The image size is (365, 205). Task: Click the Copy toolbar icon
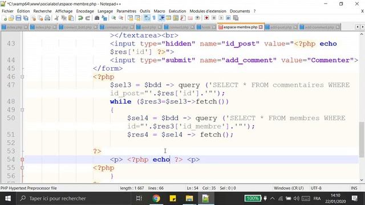tap(64, 18)
